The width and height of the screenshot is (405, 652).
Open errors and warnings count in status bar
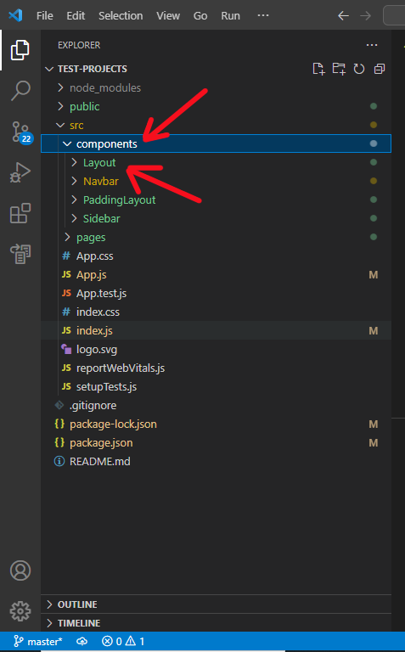click(x=123, y=642)
